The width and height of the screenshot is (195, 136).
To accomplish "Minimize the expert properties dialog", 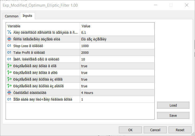I will pyautogui.click(x=155, y=5).
